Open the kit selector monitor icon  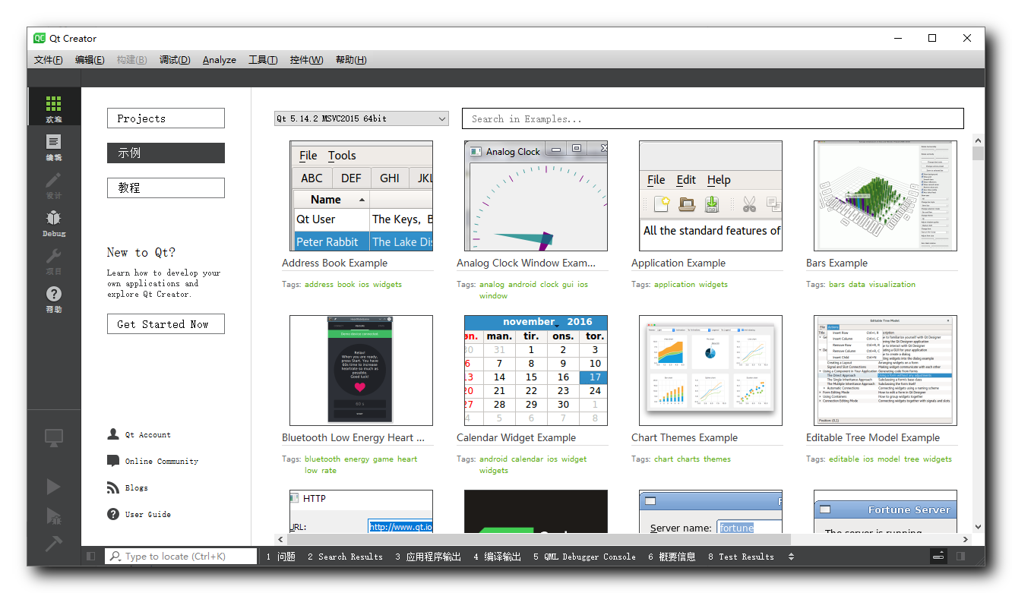point(53,438)
